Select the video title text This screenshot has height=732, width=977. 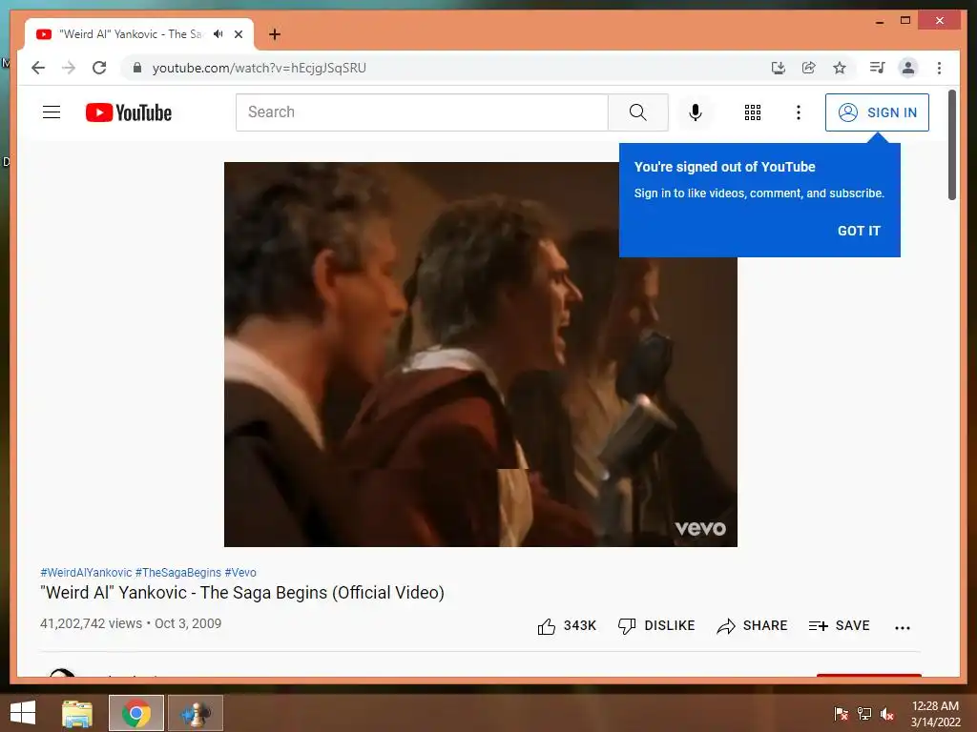242,593
